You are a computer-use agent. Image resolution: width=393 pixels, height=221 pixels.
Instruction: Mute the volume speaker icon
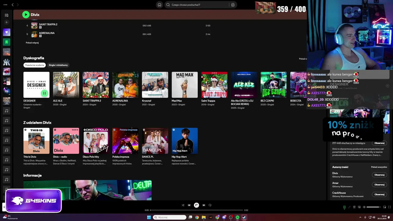tap(364, 207)
